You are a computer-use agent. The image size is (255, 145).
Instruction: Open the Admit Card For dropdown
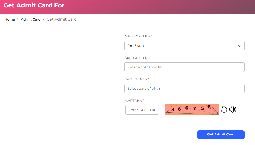[184, 46]
